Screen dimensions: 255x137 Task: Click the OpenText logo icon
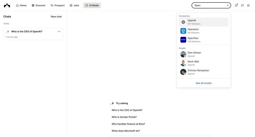pyautogui.click(x=183, y=40)
